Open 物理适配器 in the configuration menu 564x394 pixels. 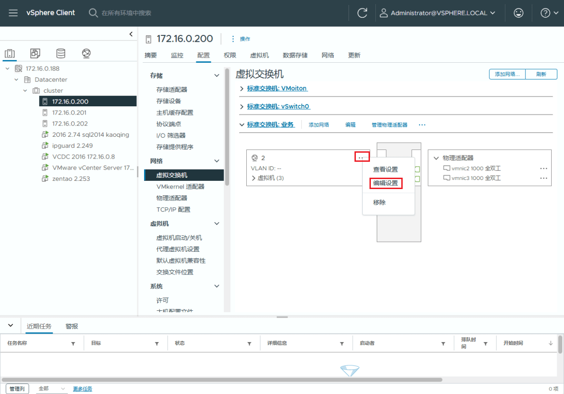click(172, 198)
